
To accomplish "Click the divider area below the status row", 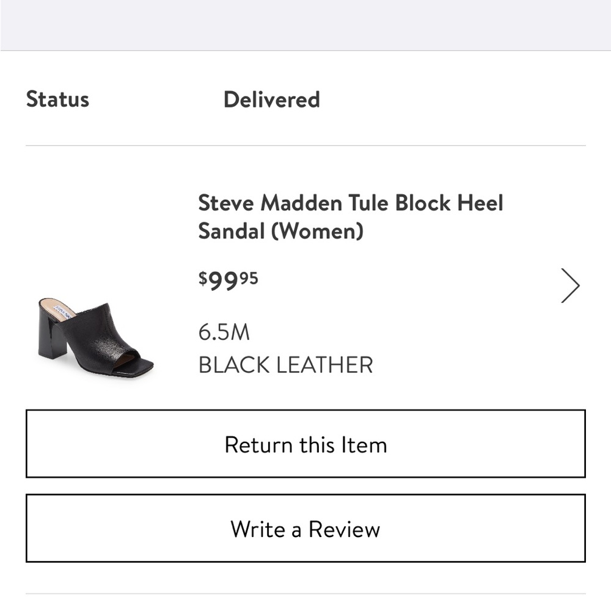I will click(305, 144).
